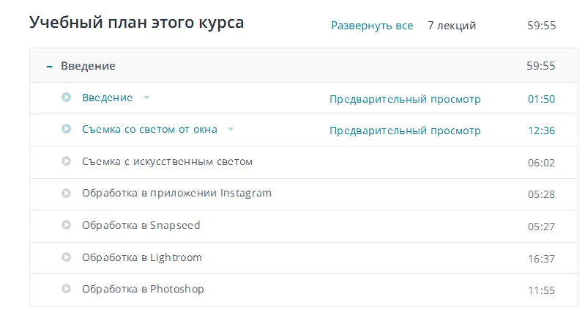Expand description arrow for Съемка со светом от окна
Viewport: 585px width, 316px height.
tap(231, 129)
